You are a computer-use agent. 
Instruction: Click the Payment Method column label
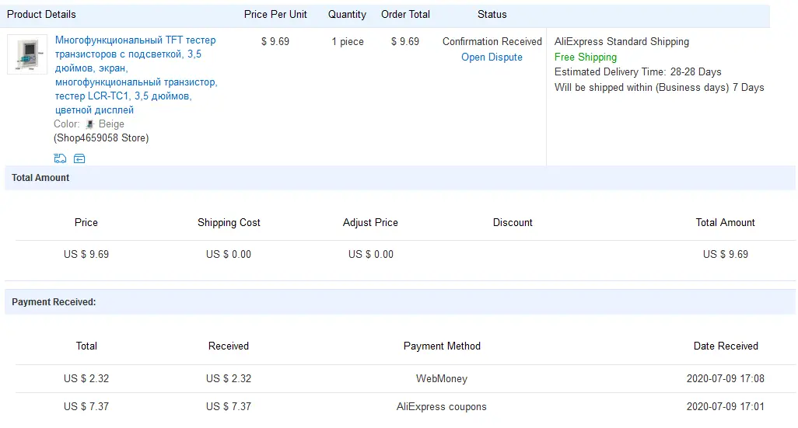[442, 346]
